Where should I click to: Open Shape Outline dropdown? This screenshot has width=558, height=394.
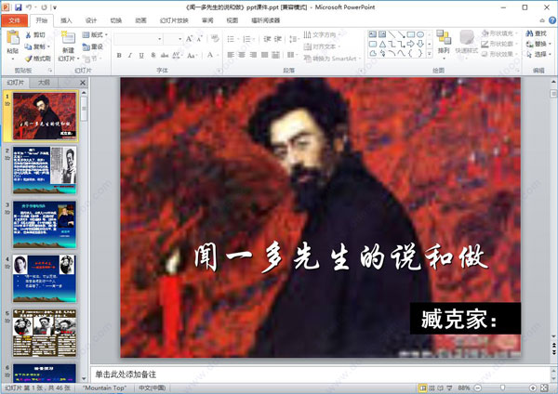coord(499,44)
